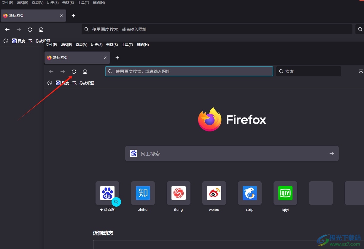The height and width of the screenshot is (249, 364).
Task: Open 帮助(H) menu in background window
Action: (99, 3)
